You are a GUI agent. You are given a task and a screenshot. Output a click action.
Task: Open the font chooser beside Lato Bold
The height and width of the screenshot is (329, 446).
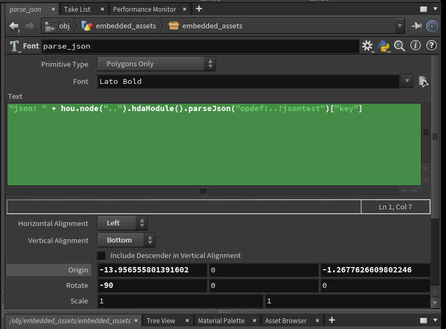(424, 81)
